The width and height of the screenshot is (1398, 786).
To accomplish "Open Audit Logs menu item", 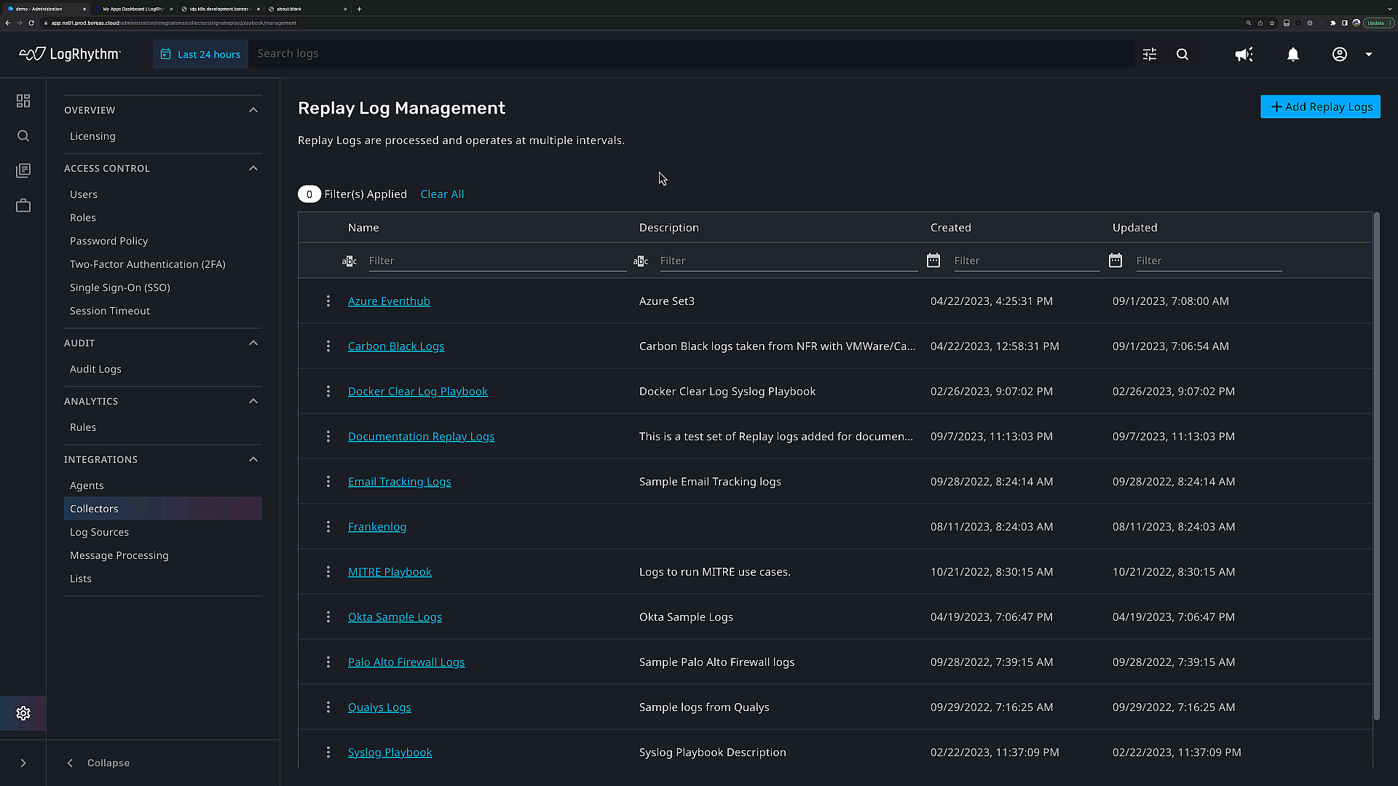I will (95, 369).
